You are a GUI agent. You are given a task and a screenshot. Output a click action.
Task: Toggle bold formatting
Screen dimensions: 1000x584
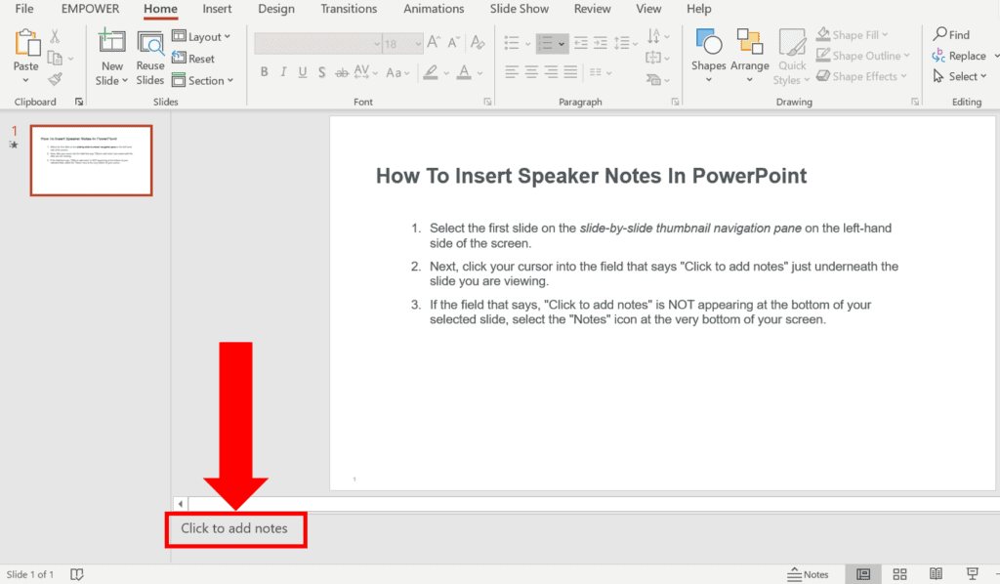click(264, 72)
